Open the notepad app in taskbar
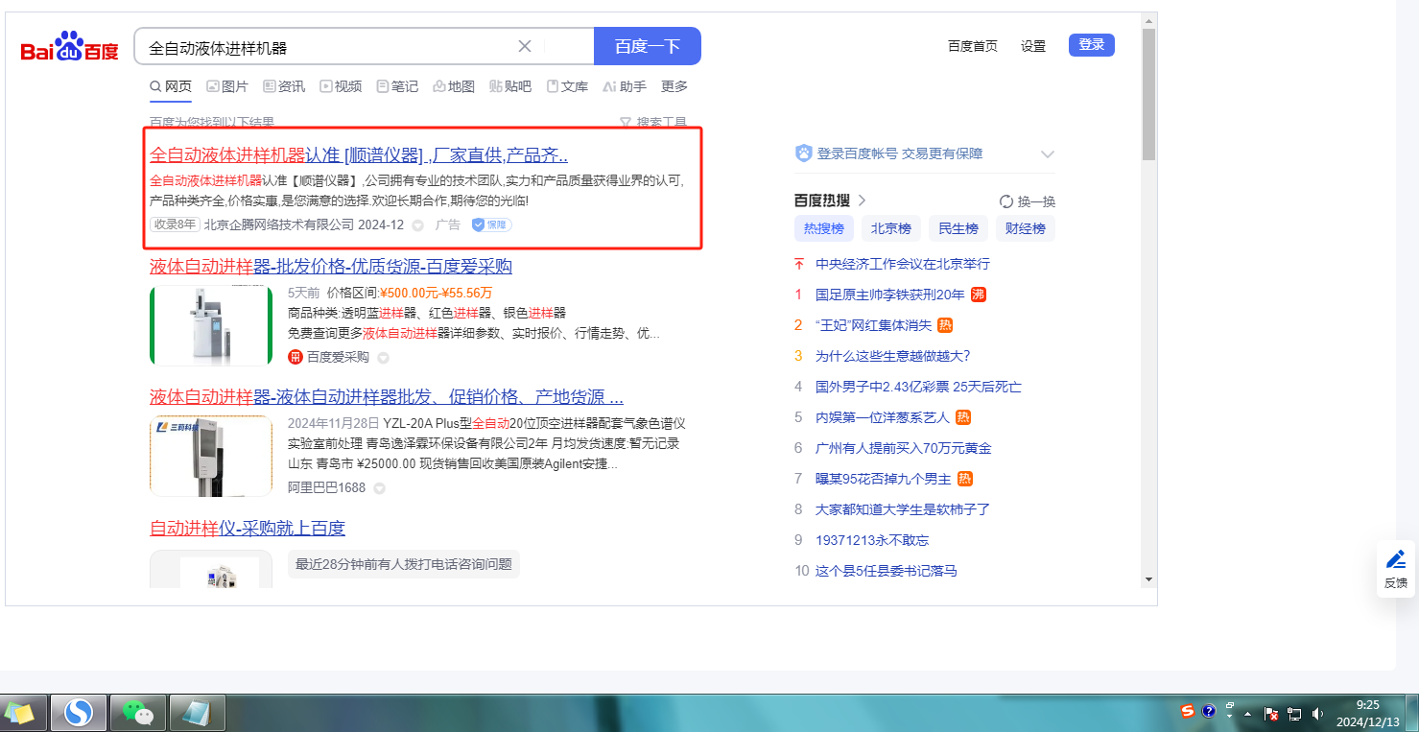Image resolution: width=1419 pixels, height=732 pixels. click(x=198, y=713)
